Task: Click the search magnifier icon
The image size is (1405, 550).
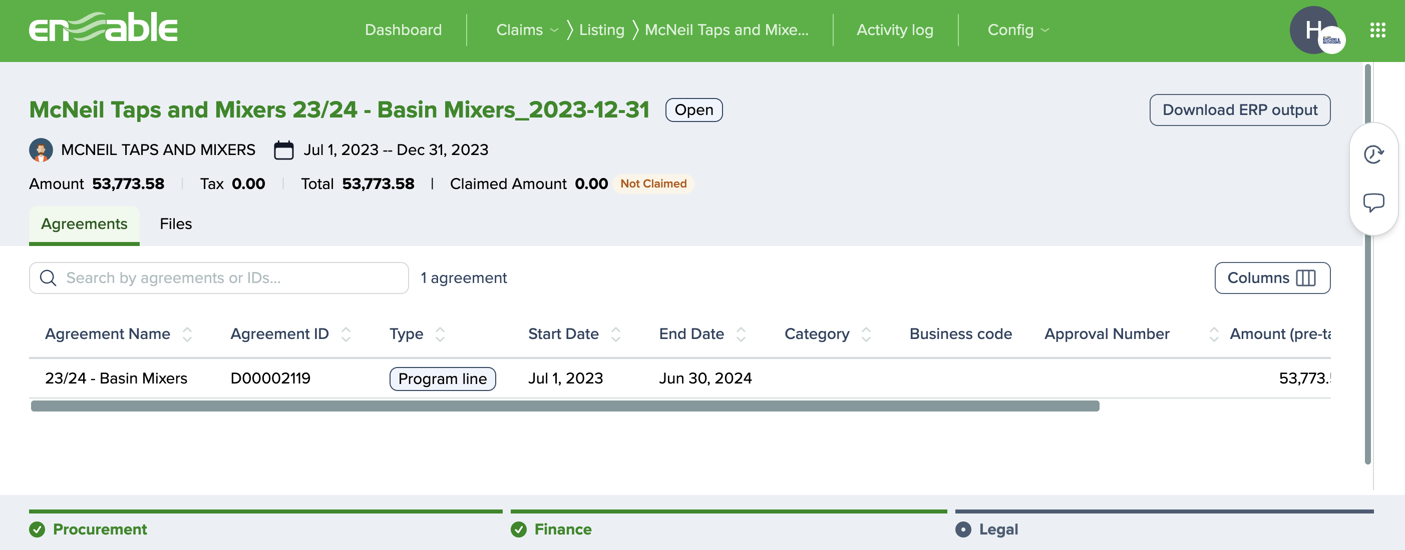Action: [49, 278]
